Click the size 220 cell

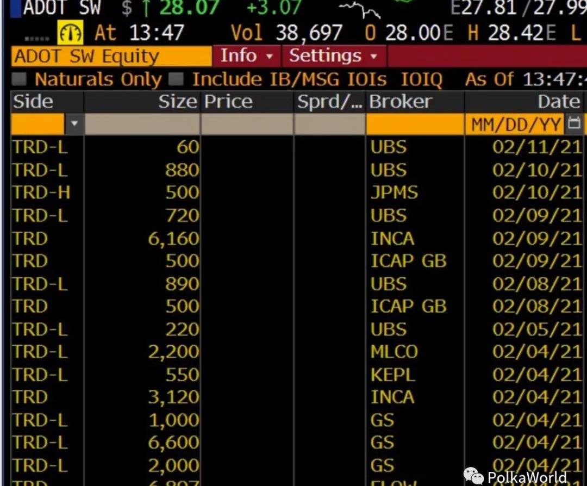point(182,329)
